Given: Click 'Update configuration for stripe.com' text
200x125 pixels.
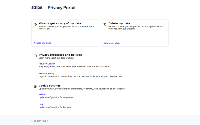Looking at the screenshot, I should click(x=56, y=97).
